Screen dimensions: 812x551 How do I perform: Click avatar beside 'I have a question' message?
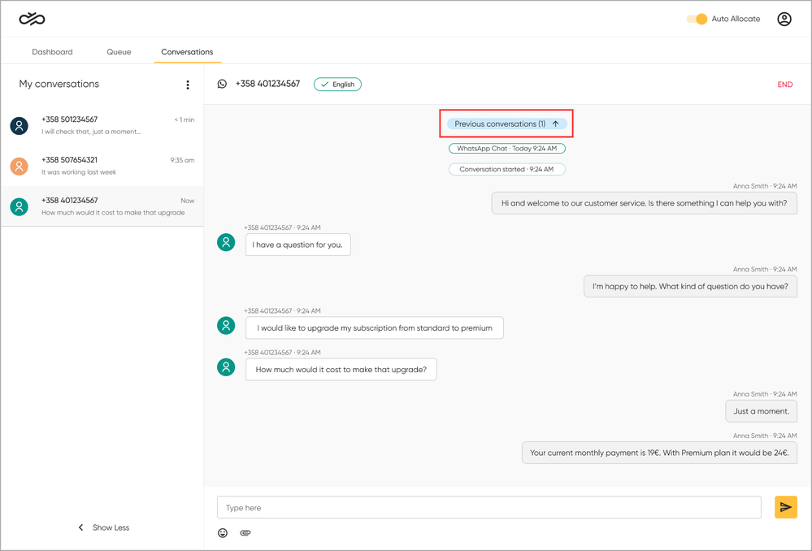(226, 242)
